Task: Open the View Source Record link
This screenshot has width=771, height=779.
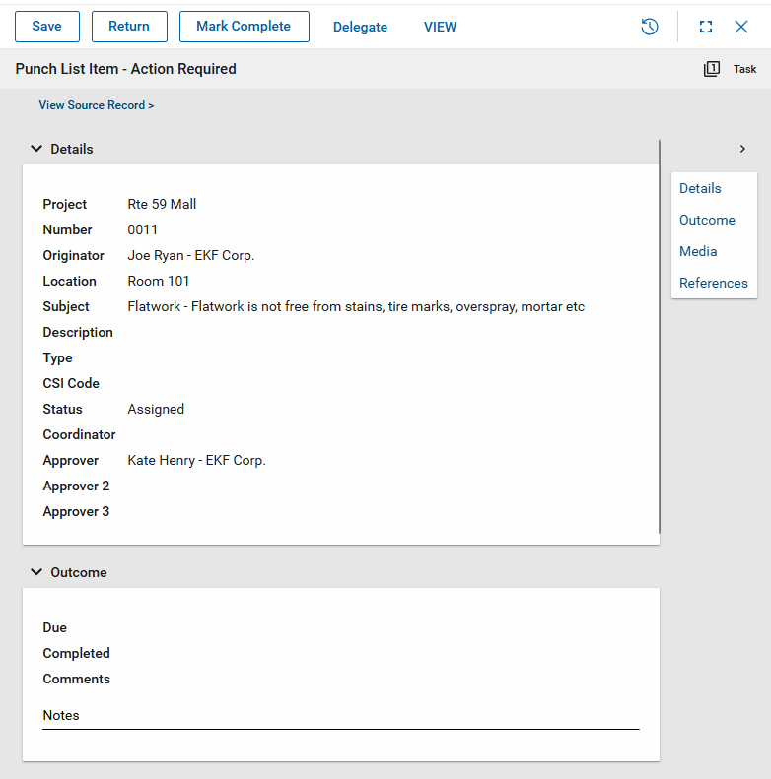Action: click(97, 105)
